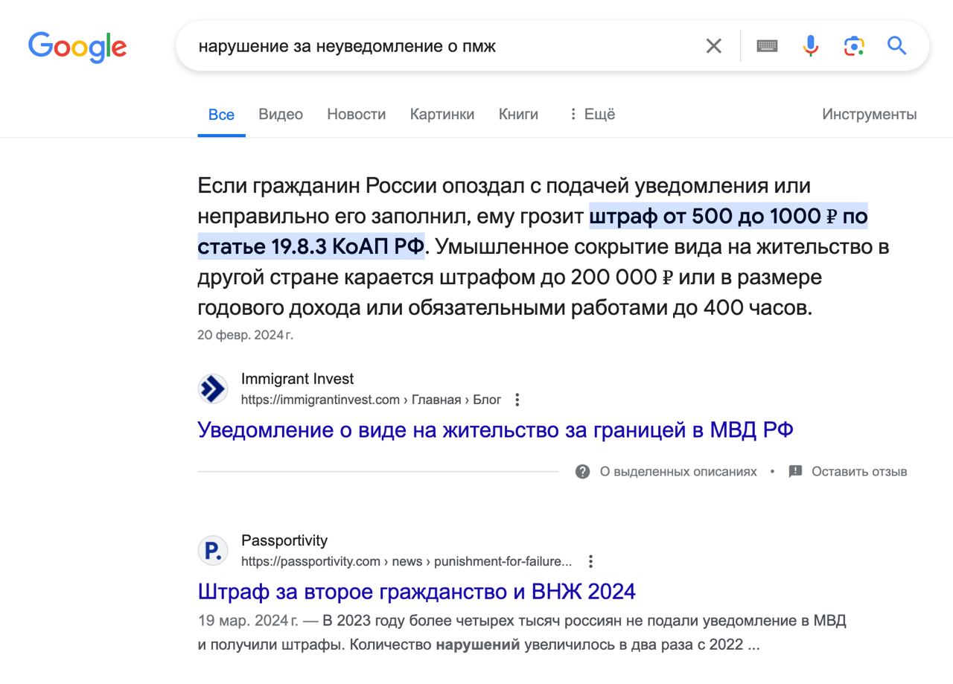Open Google Lens image search
This screenshot has width=953, height=684.
point(854,46)
